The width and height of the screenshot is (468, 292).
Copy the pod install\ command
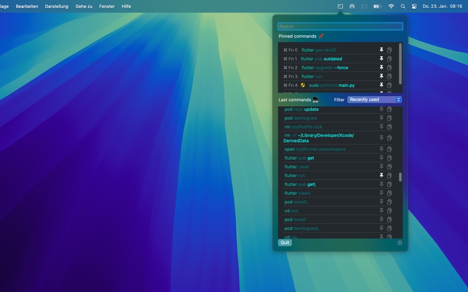coord(390,202)
